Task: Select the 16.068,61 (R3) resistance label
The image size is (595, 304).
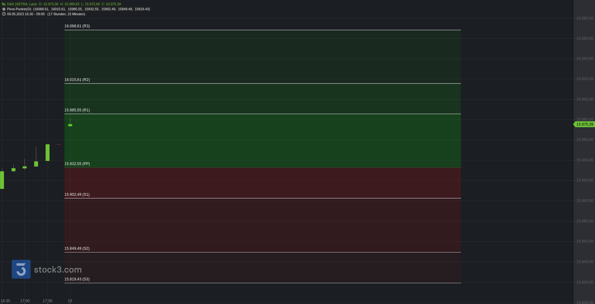Action: pyautogui.click(x=77, y=26)
